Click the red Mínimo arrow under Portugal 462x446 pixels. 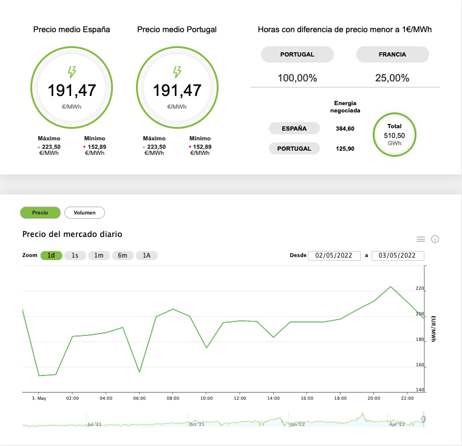click(190, 147)
